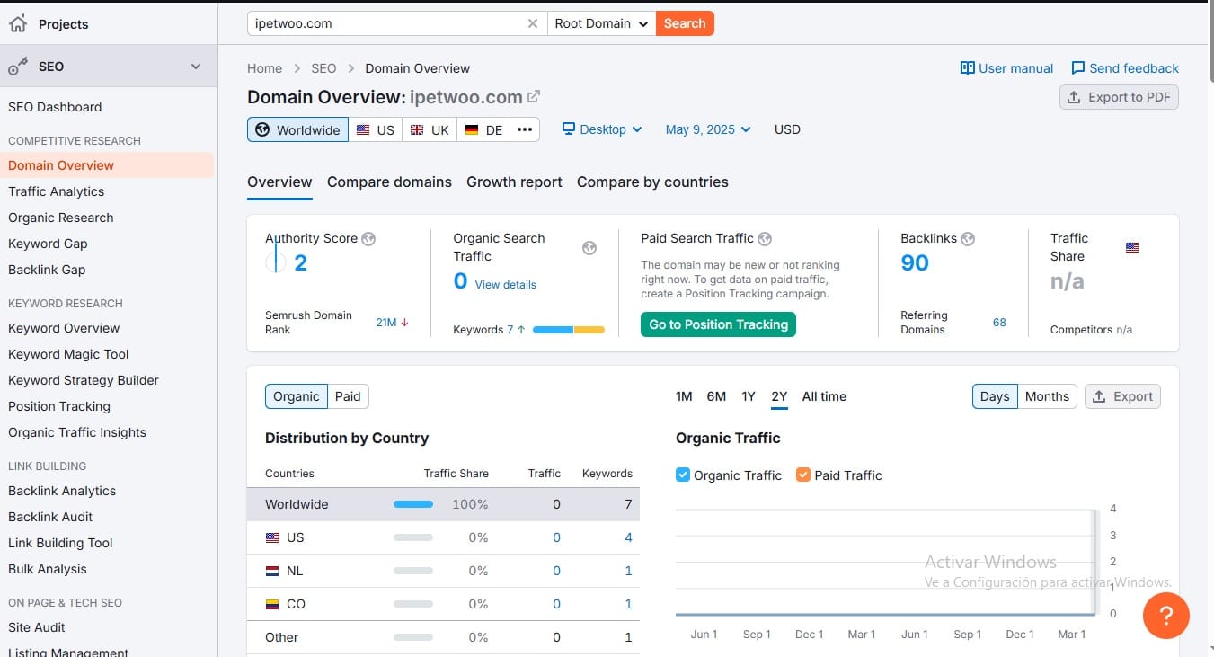Screen dimensions: 1214x657
Task: Click the Authority Score circle chart icon
Action: coord(276,262)
